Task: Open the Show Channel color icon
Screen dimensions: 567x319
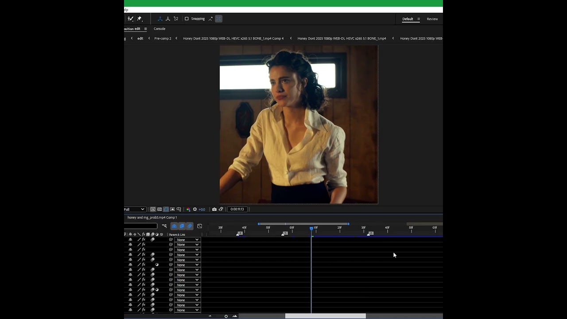Action: pyautogui.click(x=188, y=209)
